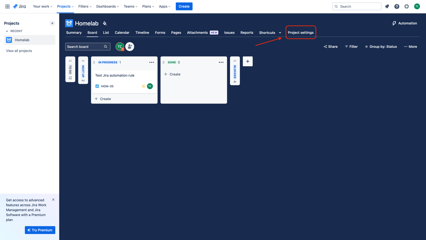The image size is (426, 240).
Task: Open the notifications bell icon
Action: pyautogui.click(x=387, y=6)
